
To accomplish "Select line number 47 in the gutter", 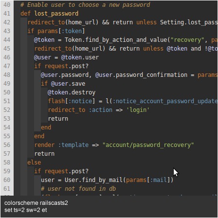I will click(x=7, y=66).
